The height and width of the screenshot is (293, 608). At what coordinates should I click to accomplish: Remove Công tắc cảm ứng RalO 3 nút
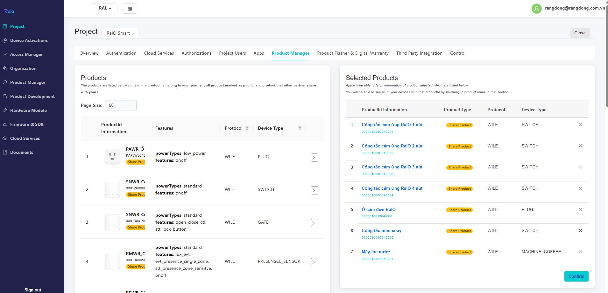580,167
